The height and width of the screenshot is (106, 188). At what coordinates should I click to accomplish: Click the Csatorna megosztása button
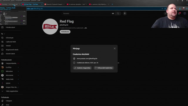(x=82, y=68)
